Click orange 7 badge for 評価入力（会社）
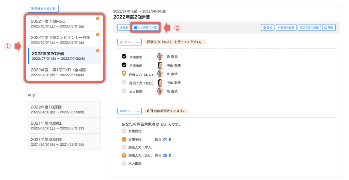349x180 pixels. tap(124, 156)
